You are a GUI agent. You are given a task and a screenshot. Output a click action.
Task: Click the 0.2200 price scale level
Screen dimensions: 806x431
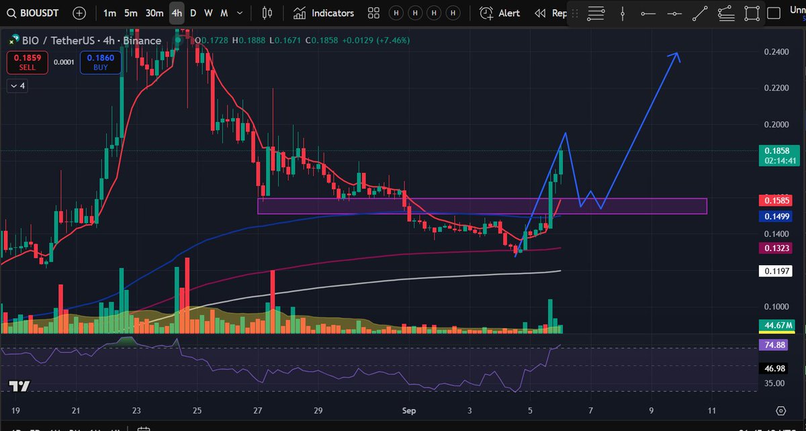pyautogui.click(x=777, y=88)
